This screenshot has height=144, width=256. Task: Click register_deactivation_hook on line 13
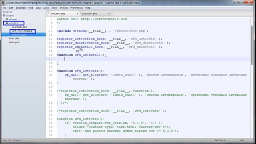pyautogui.click(x=83, y=43)
